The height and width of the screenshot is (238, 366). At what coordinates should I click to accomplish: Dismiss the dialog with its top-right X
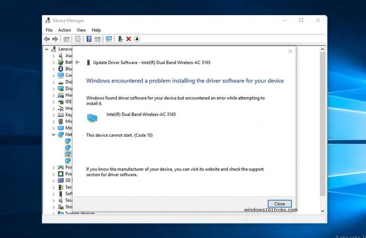point(290,51)
